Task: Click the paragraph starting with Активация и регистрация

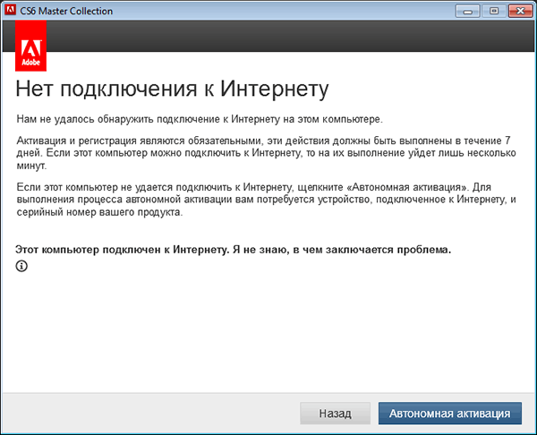Action: pyautogui.click(x=266, y=153)
